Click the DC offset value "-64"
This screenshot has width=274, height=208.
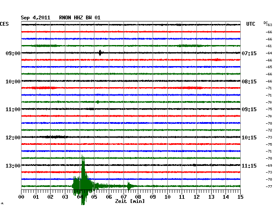coord(269,53)
